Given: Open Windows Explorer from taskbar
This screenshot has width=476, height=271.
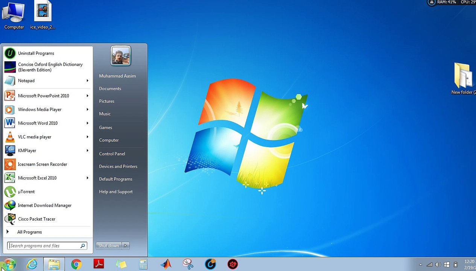Looking at the screenshot, I should pos(54,265).
